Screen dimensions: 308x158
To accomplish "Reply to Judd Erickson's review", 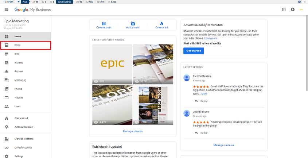I will 201,133.
